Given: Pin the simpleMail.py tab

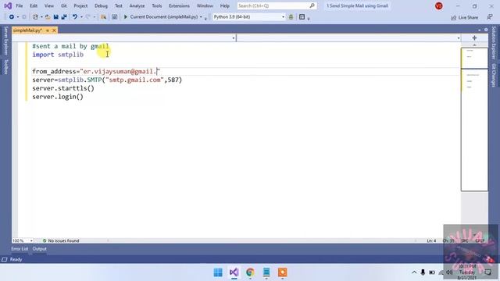Looking at the screenshot, I should 48,30.
